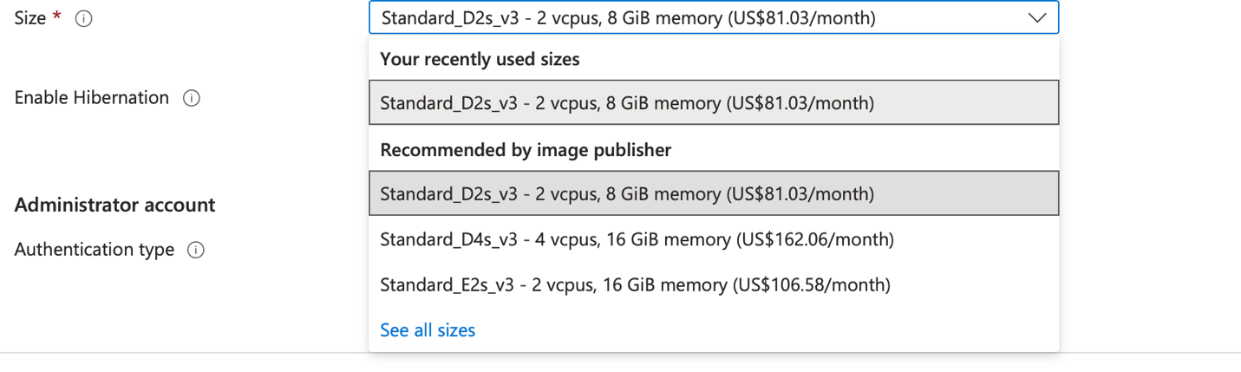Screen dimensions: 1241x372
Task: Click the Your recently used sizes header
Action: (480, 59)
